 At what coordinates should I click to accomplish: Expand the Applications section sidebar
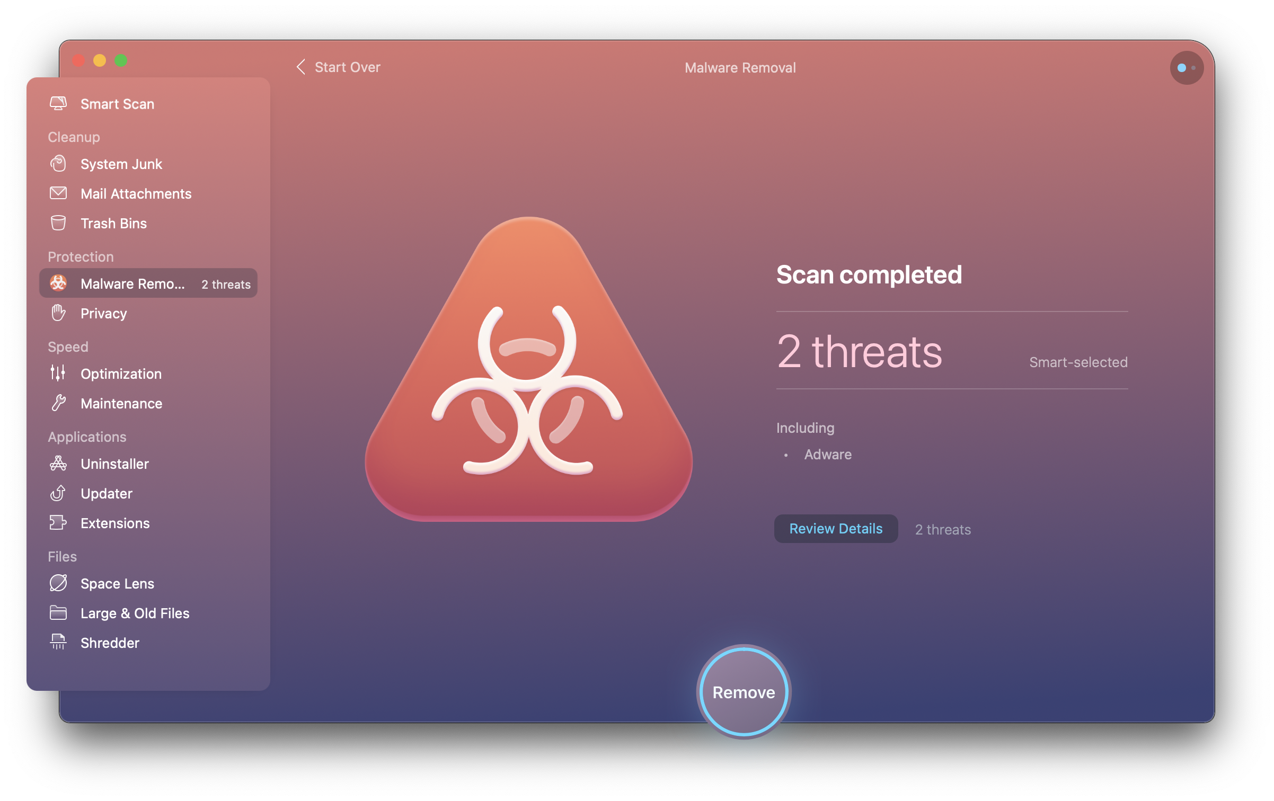tap(87, 435)
